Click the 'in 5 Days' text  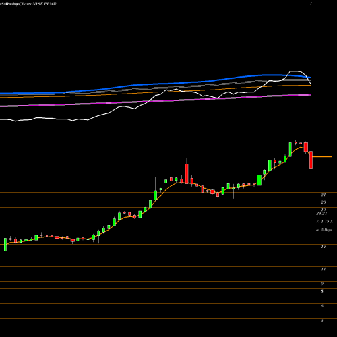click(x=324, y=230)
